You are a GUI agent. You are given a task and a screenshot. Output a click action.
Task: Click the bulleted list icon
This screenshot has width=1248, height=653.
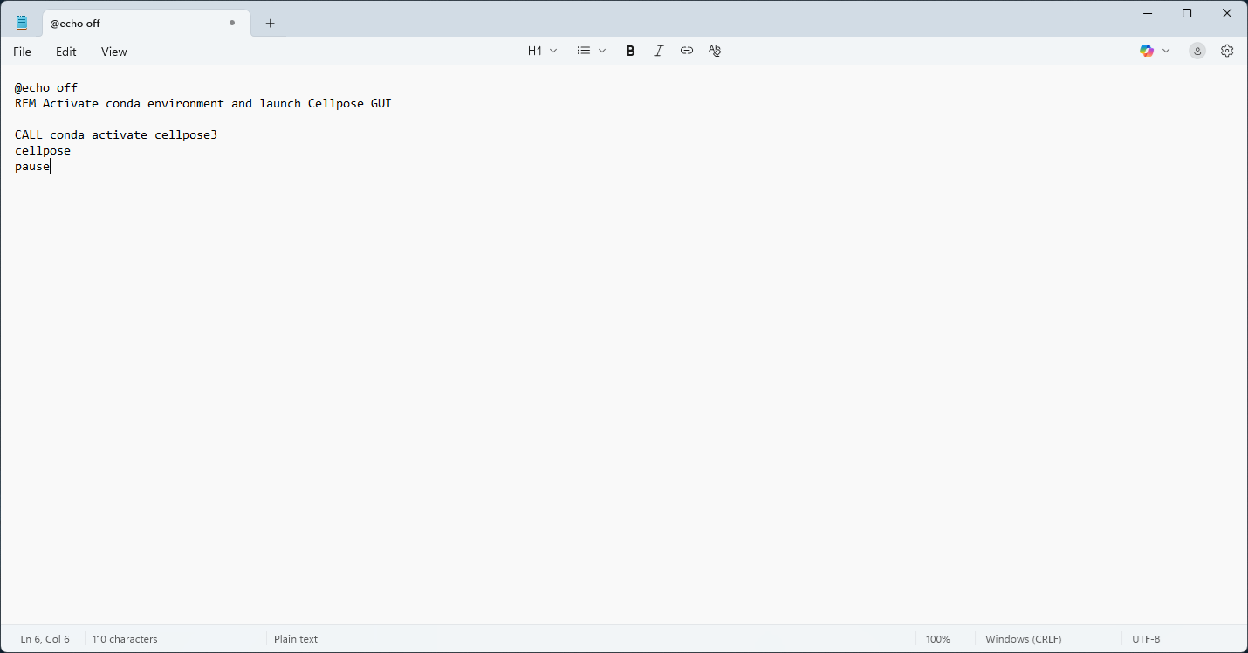click(x=584, y=51)
